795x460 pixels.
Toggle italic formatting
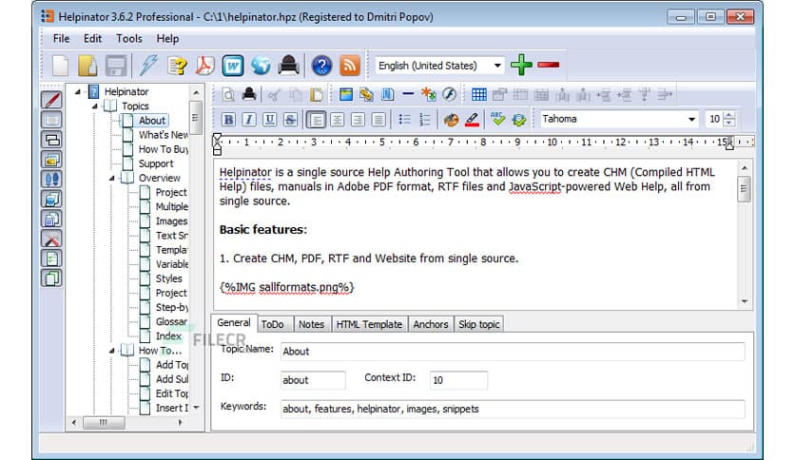point(249,120)
